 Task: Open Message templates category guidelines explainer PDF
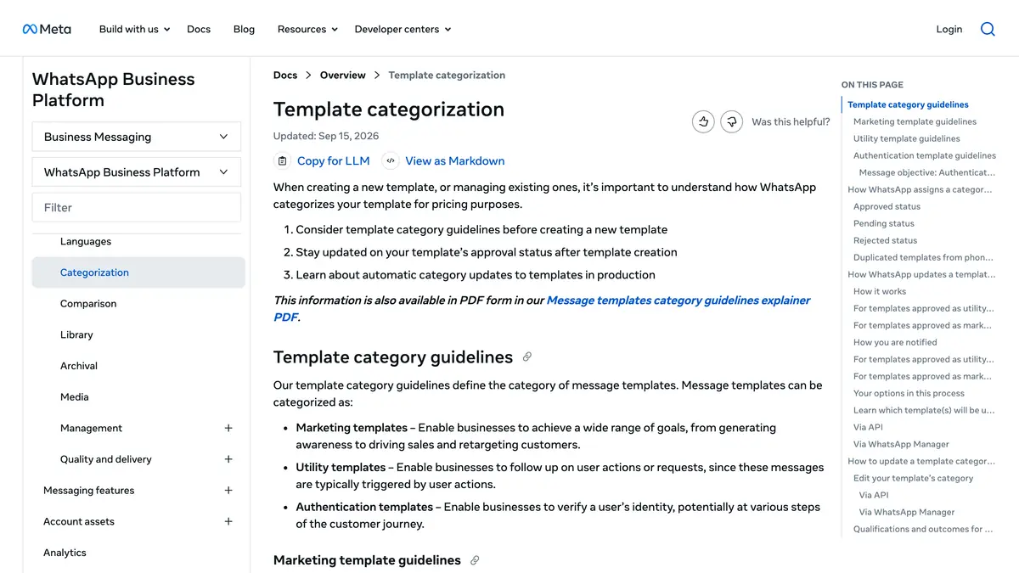[542, 309]
